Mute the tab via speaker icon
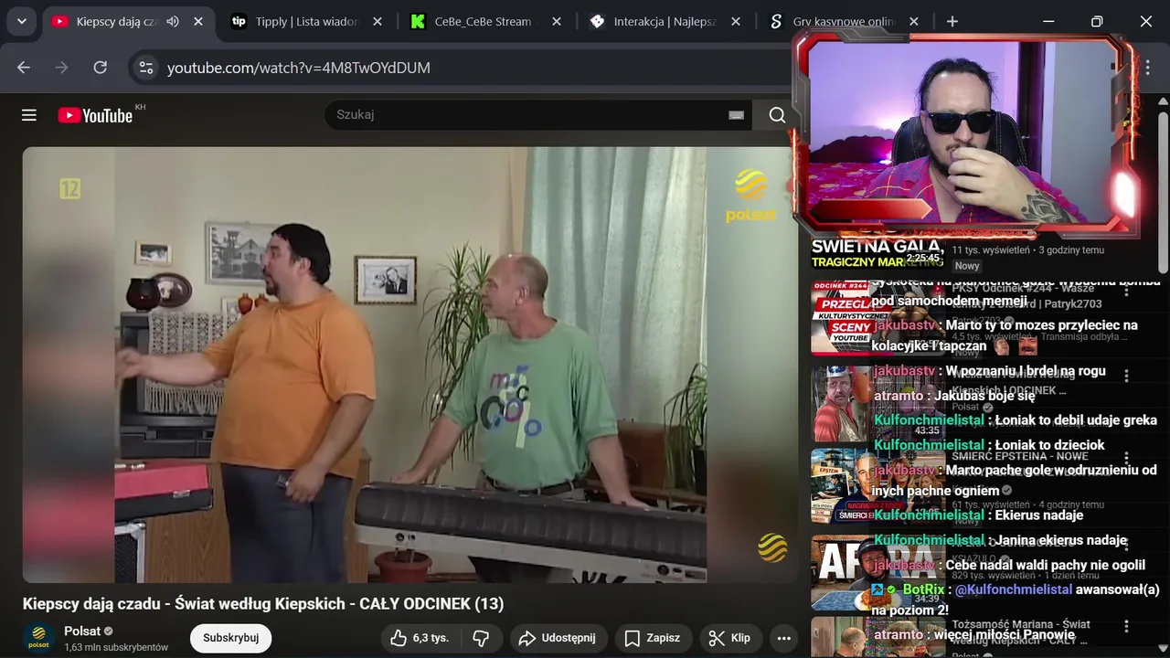 click(x=172, y=21)
